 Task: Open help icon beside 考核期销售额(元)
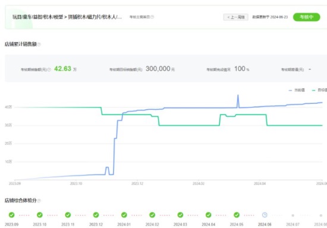(x=49, y=69)
